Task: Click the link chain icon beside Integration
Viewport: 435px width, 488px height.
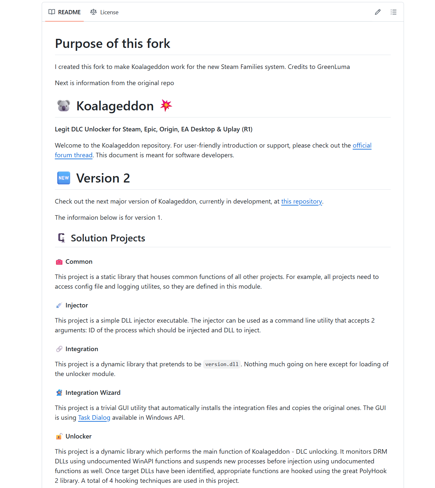Action: [59, 349]
